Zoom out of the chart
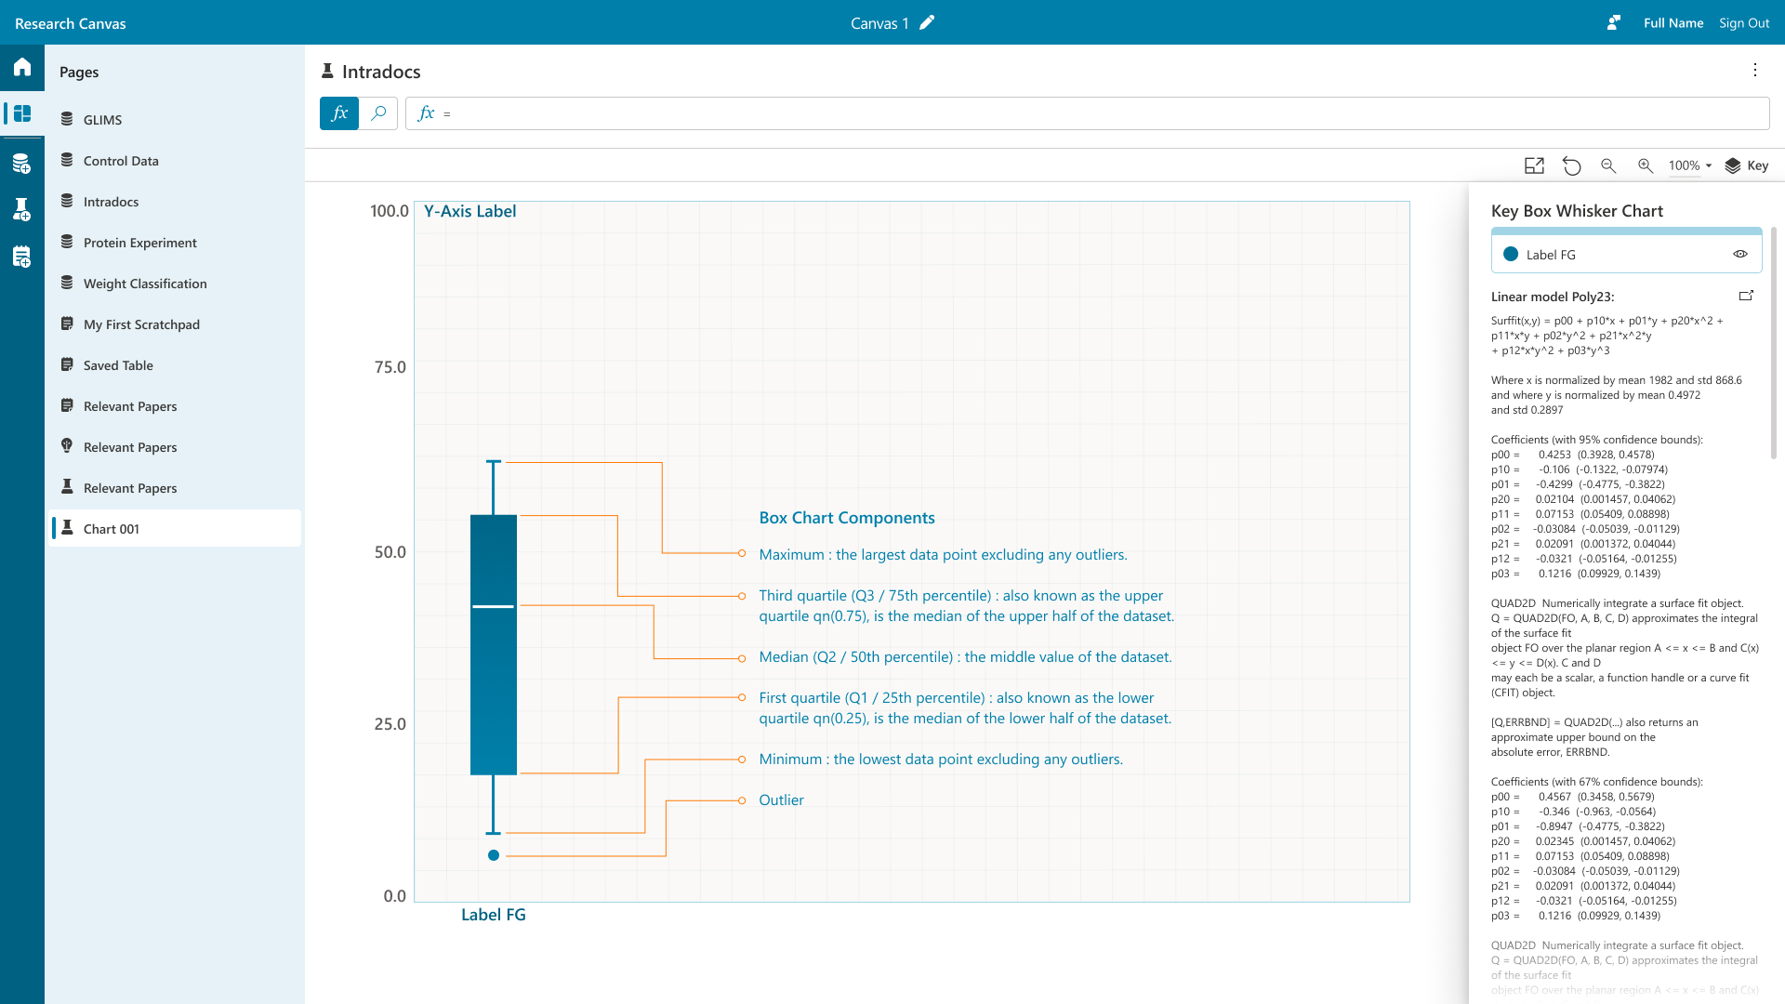 click(1608, 165)
